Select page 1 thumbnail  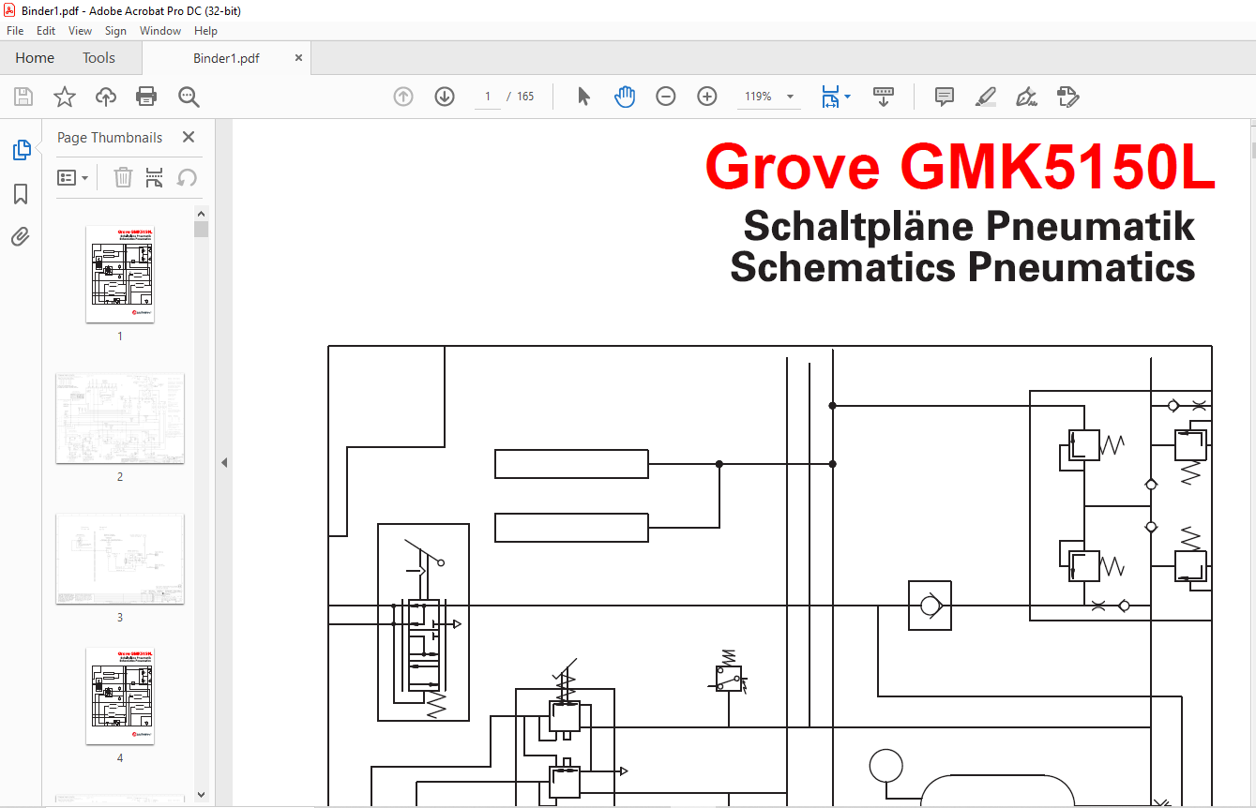tap(120, 274)
